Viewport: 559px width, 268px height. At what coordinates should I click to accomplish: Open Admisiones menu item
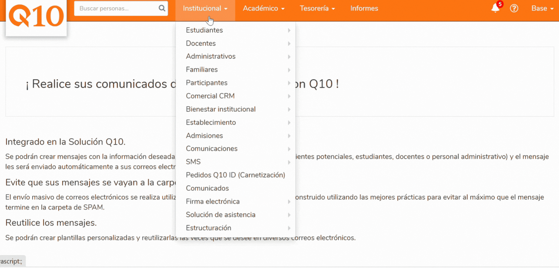click(236, 135)
